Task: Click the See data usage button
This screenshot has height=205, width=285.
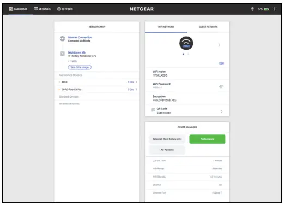Action: coord(80,67)
